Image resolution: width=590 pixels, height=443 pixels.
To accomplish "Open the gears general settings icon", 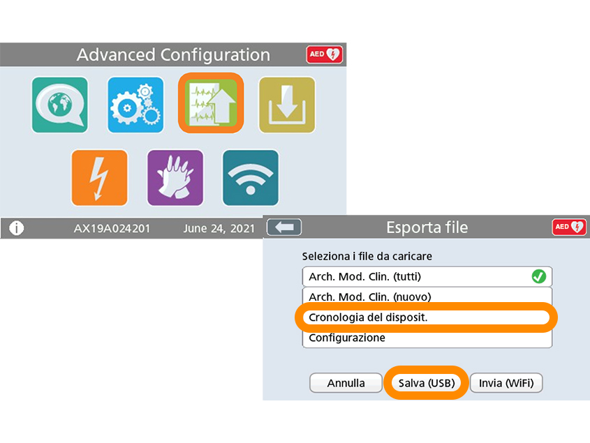I will [x=135, y=105].
